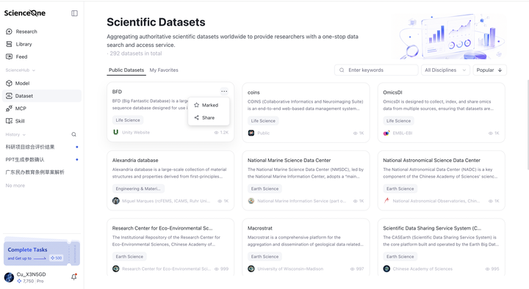Collapse the sidebar with the panel icon
This screenshot has height=289, width=529.
74,13
